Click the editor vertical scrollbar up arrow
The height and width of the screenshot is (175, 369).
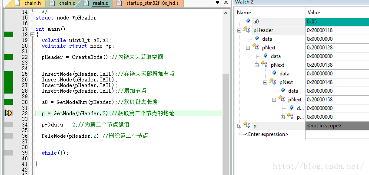click(x=226, y=13)
